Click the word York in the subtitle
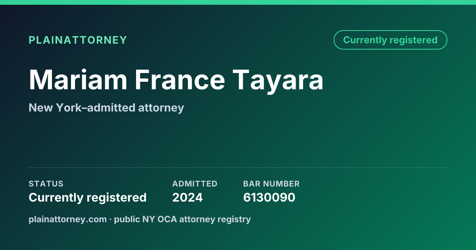 point(68,108)
